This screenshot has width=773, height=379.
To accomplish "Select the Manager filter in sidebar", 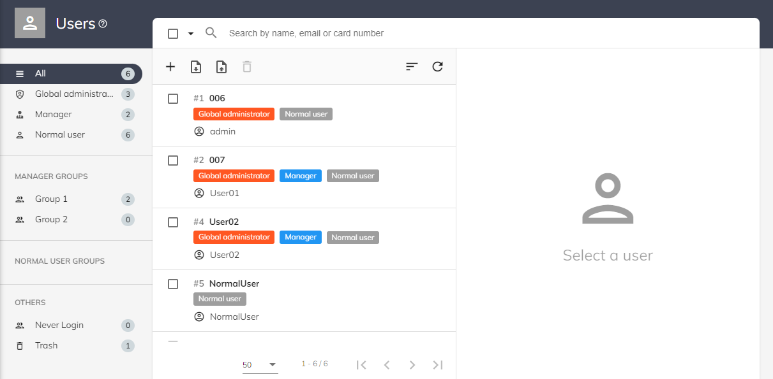I will (54, 115).
